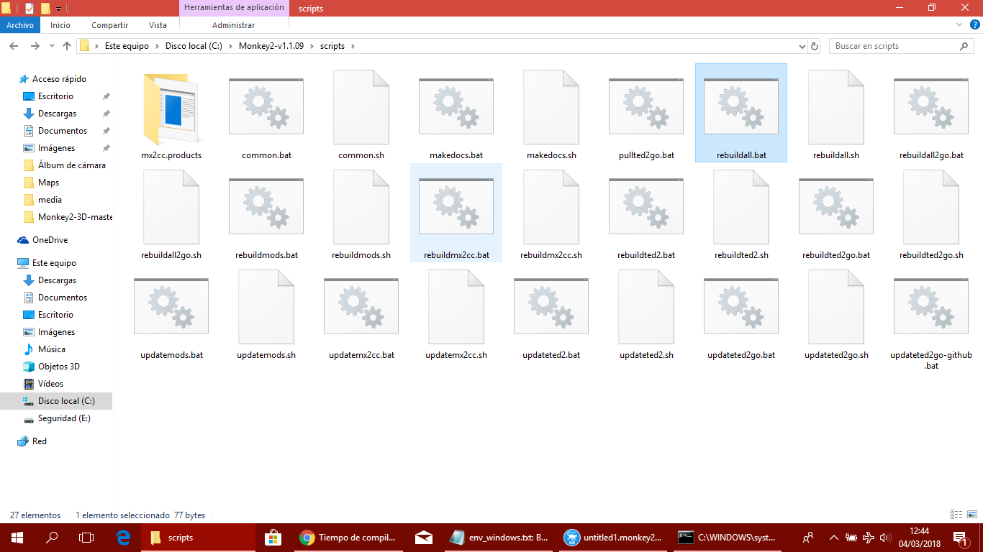Go up one folder level arrow
Screen dimensions: 983x552
(x=67, y=46)
